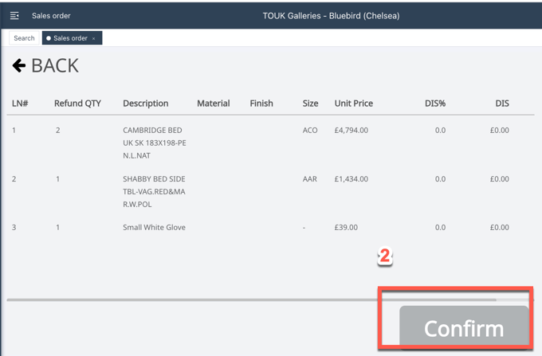Open the hamburger menu icon
The image size is (542, 356).
pos(14,15)
